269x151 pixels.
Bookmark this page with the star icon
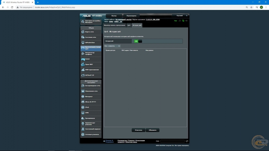251,7
